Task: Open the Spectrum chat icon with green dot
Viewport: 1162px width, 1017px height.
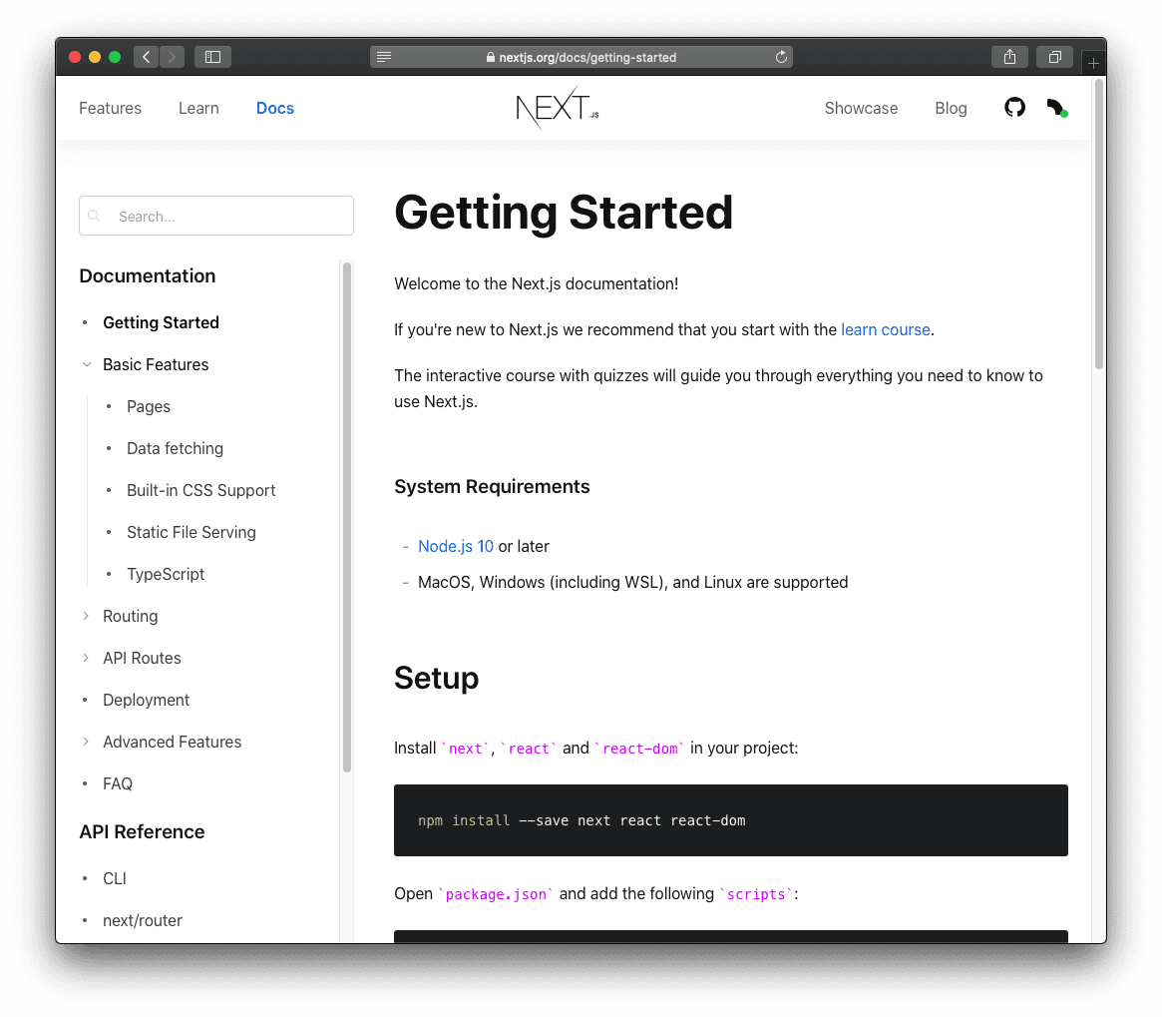Action: (1056, 109)
